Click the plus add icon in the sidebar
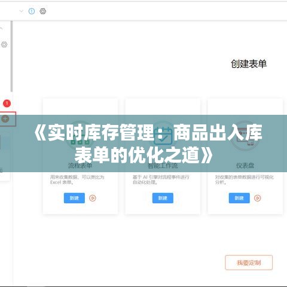Image resolution: width=287 pixels, height=287 pixels. (5, 119)
